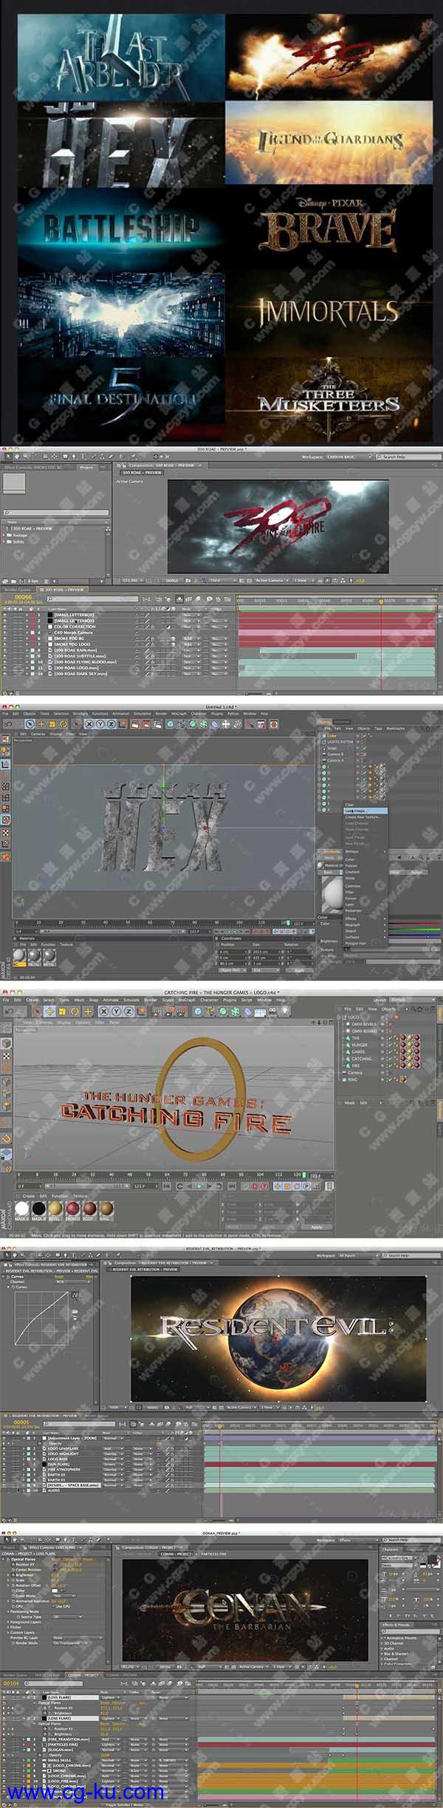The image size is (443, 1808).
Task: Open the Brave title thumbnail
Action: 329,229
